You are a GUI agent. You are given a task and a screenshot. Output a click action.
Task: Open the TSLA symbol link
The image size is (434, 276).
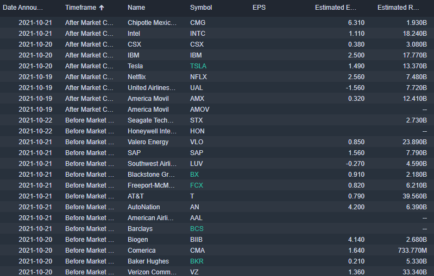(x=198, y=66)
